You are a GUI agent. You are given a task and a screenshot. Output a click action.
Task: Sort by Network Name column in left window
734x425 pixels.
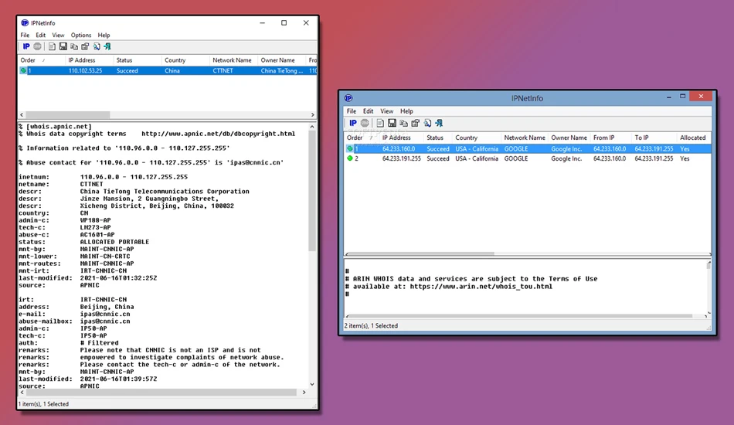click(233, 60)
